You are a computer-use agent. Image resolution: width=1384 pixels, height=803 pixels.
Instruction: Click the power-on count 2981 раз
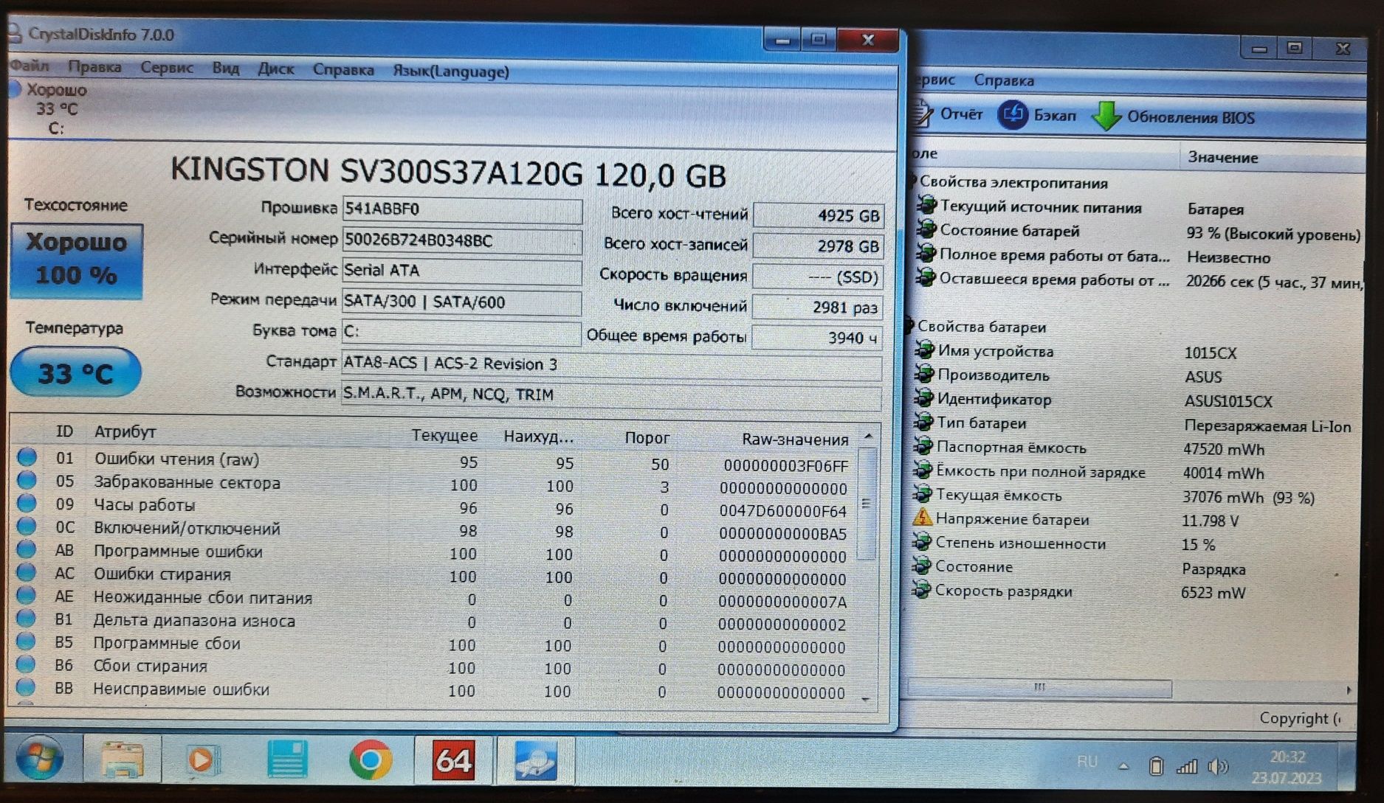817,307
